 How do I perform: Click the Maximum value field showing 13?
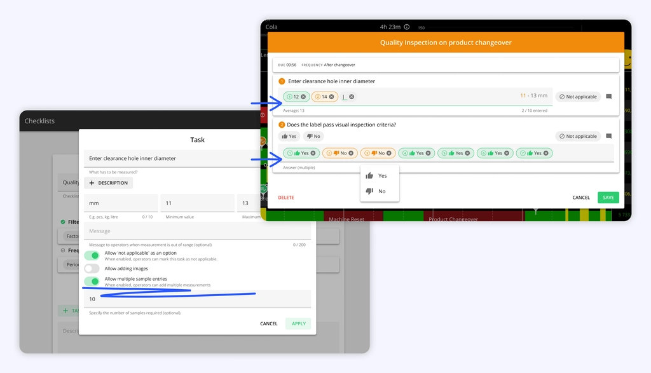249,203
